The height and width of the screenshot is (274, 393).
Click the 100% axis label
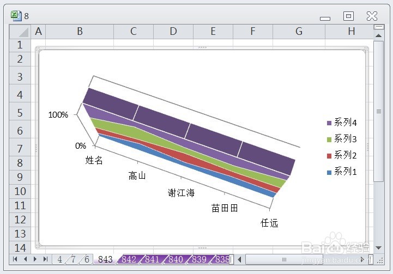pos(58,115)
